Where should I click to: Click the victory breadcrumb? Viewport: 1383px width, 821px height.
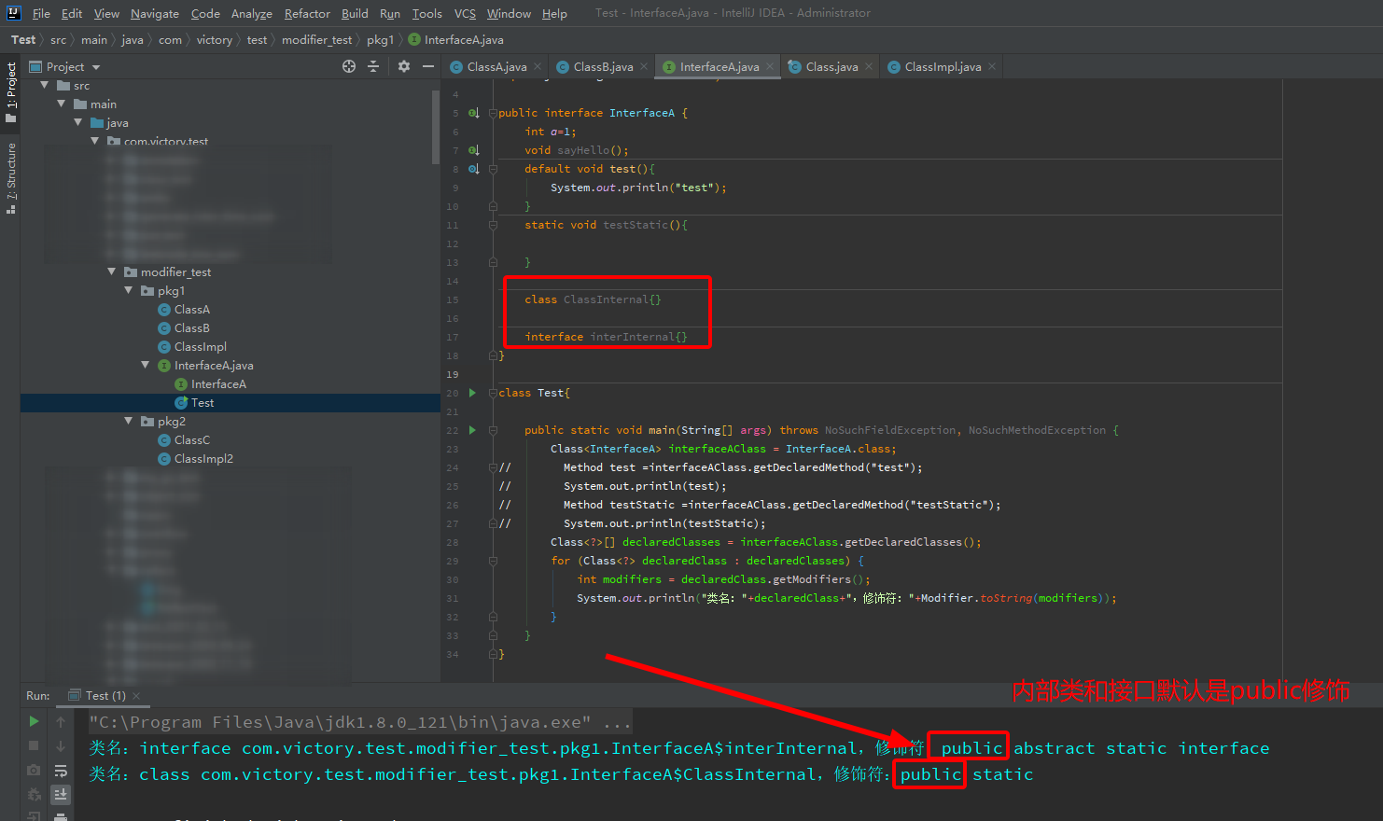click(214, 40)
